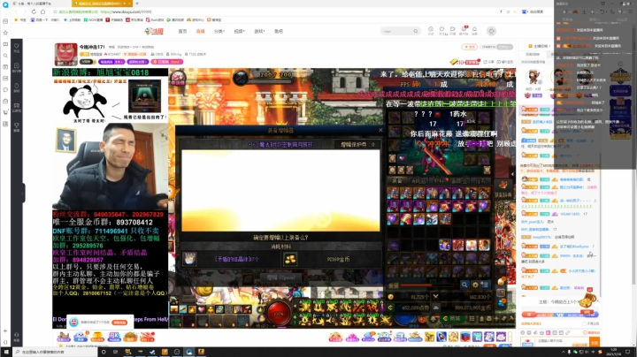This screenshot has width=637, height=357.
Task: Click purple badge pill under stream title
Action: [111, 62]
